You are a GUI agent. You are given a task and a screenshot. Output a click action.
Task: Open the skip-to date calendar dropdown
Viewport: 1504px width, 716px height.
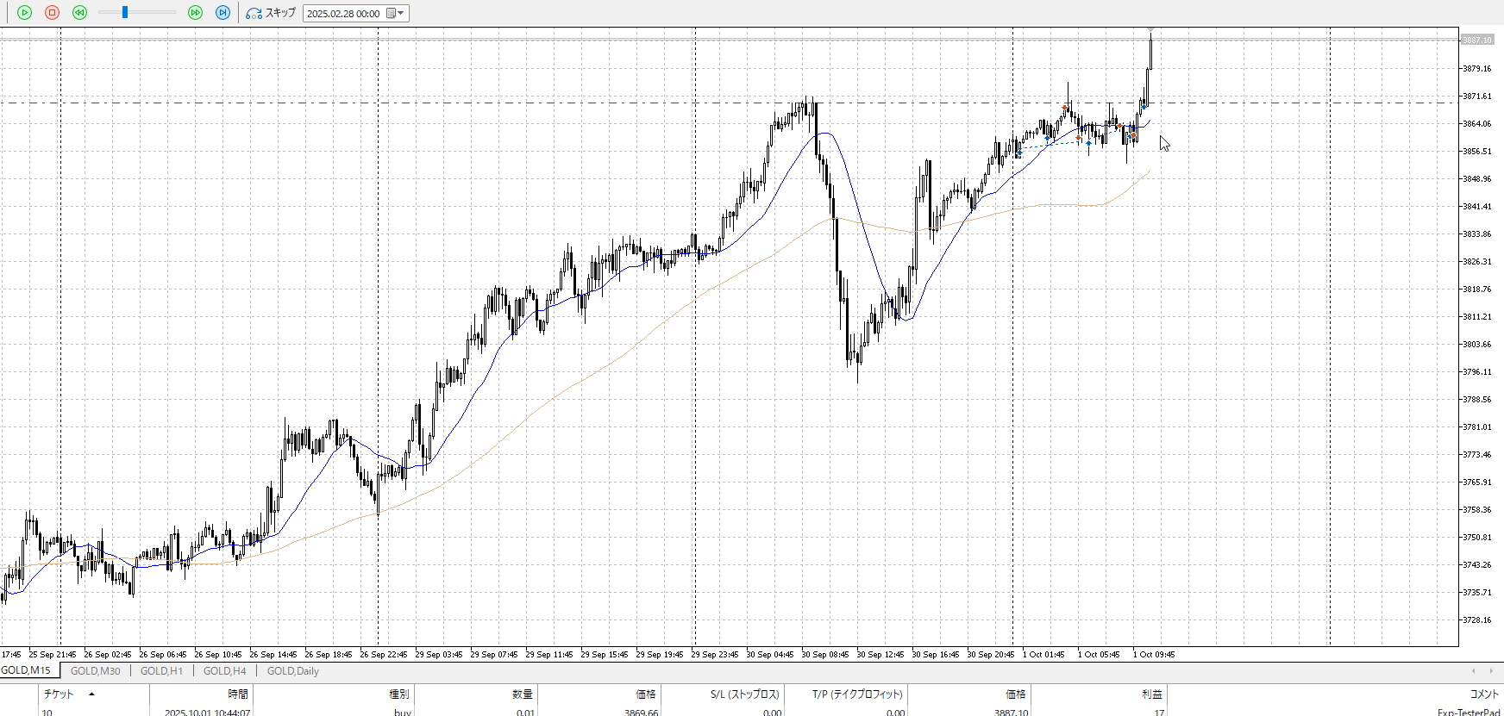click(x=396, y=13)
